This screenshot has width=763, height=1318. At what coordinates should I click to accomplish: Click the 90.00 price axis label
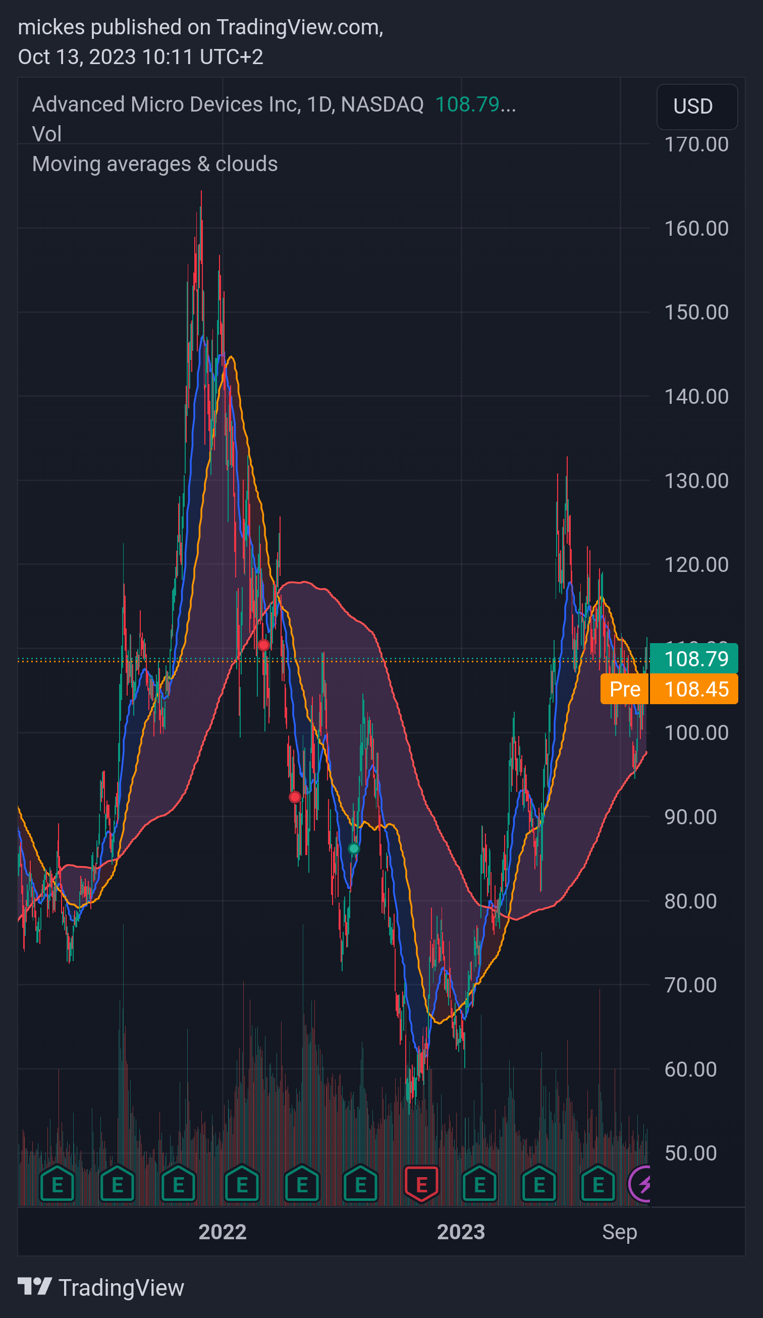point(691,817)
